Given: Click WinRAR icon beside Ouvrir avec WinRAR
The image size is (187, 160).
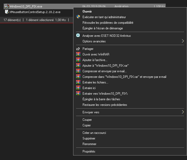Looking at the screenshot, I should [78, 54].
